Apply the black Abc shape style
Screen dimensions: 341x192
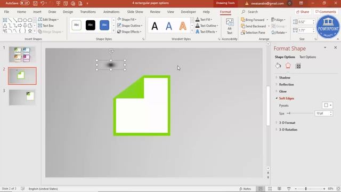pos(90,25)
